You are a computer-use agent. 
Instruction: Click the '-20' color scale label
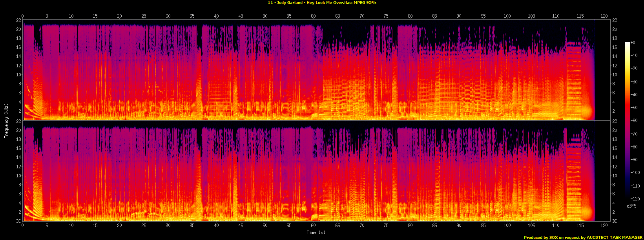634,69
